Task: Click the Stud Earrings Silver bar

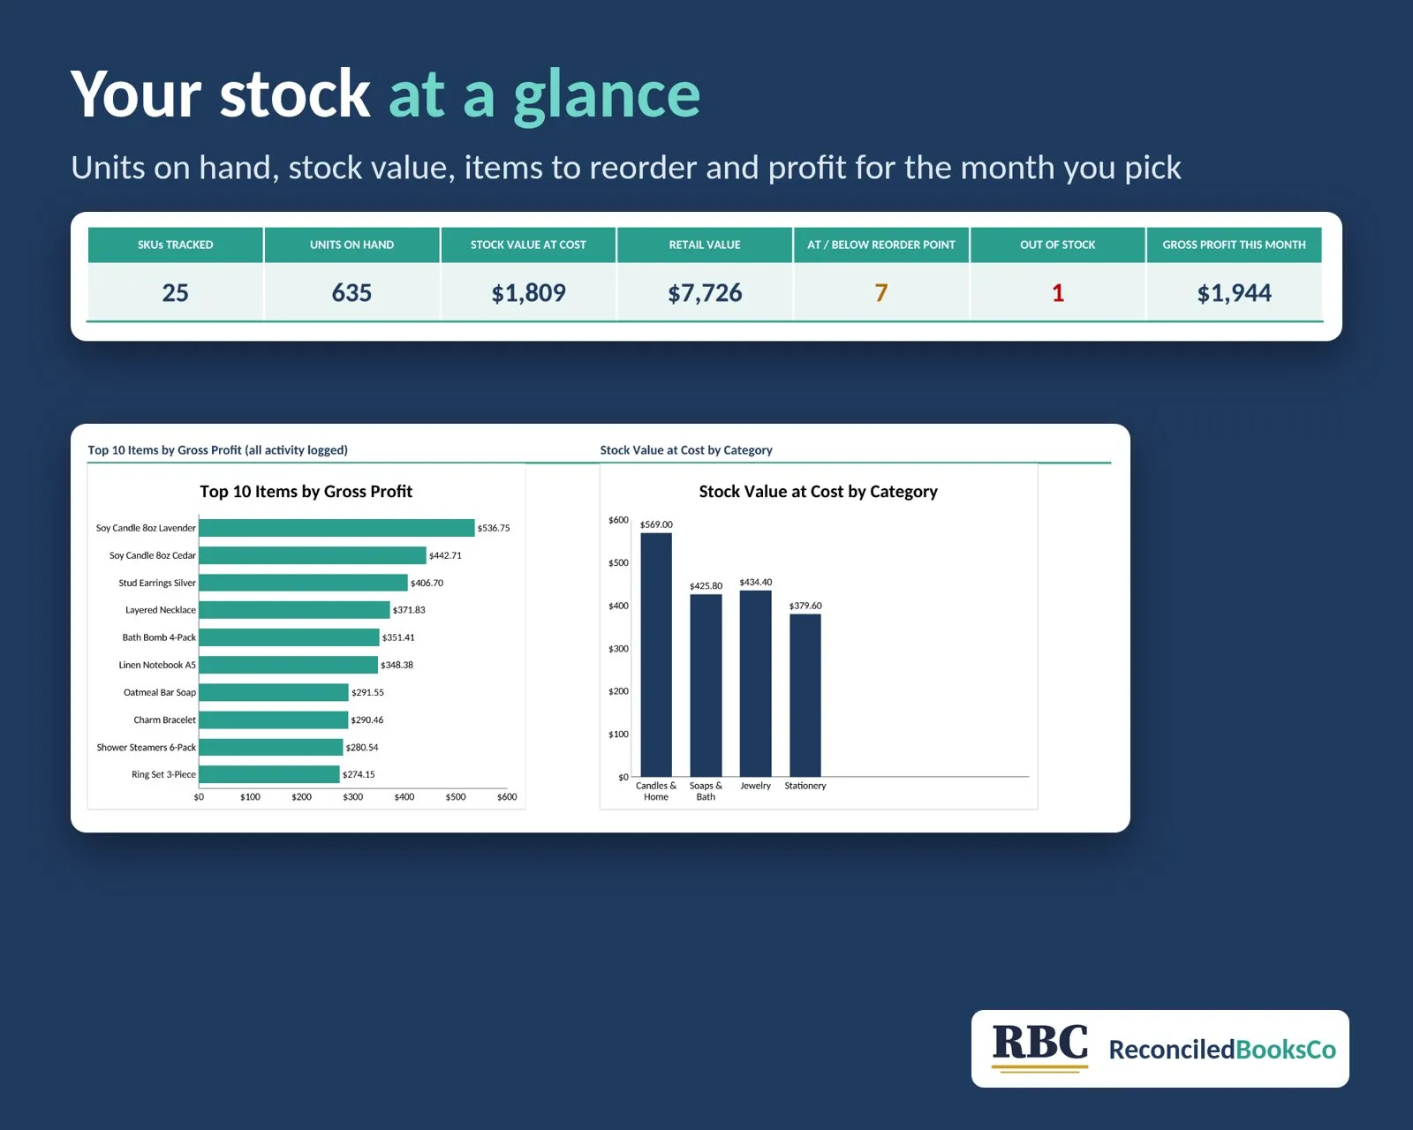Action: (x=303, y=583)
